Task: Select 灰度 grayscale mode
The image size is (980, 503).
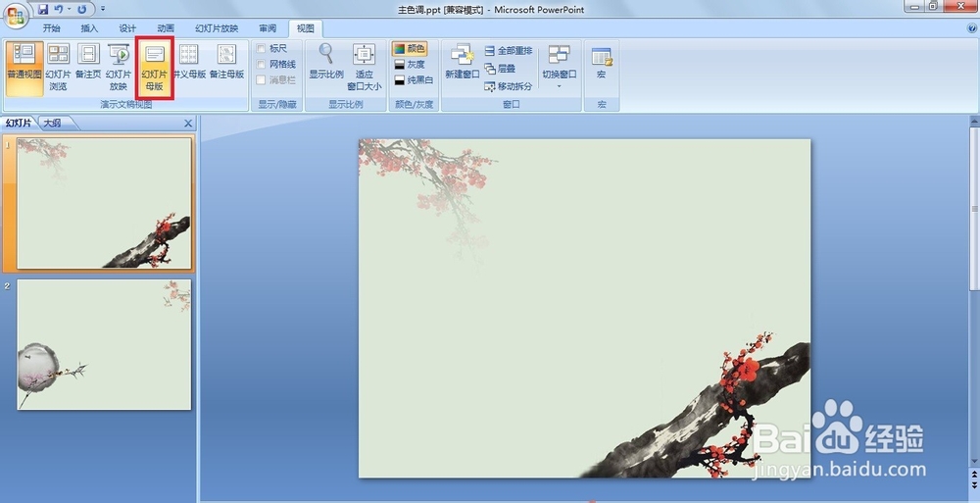Action: (x=410, y=64)
